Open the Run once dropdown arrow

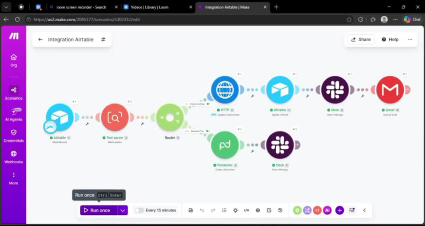click(123, 210)
